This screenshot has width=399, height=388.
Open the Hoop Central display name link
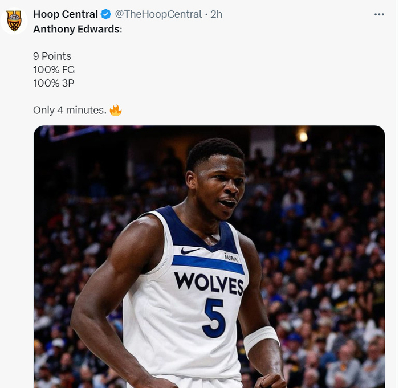66,14
